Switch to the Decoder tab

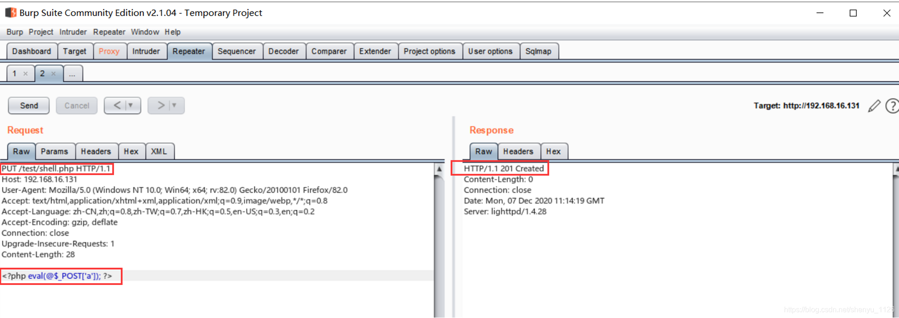click(x=284, y=51)
